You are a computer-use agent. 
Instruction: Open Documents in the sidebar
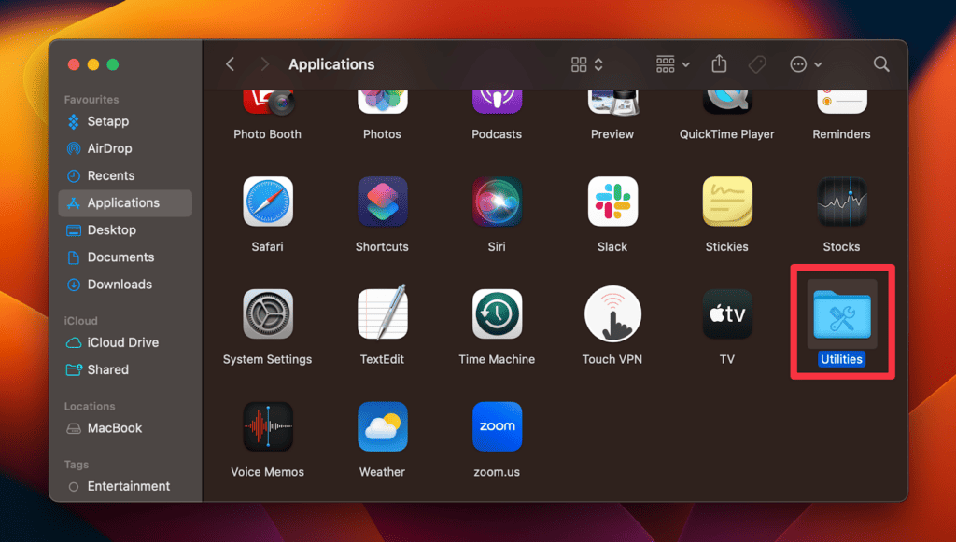[x=125, y=257]
